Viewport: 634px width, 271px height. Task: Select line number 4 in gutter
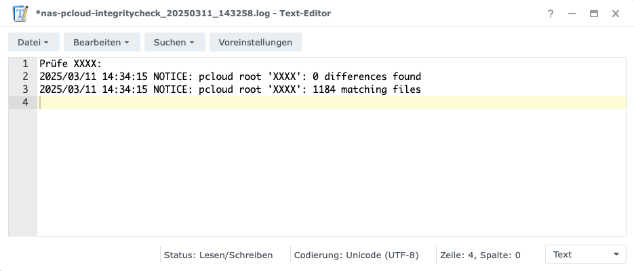(25, 102)
